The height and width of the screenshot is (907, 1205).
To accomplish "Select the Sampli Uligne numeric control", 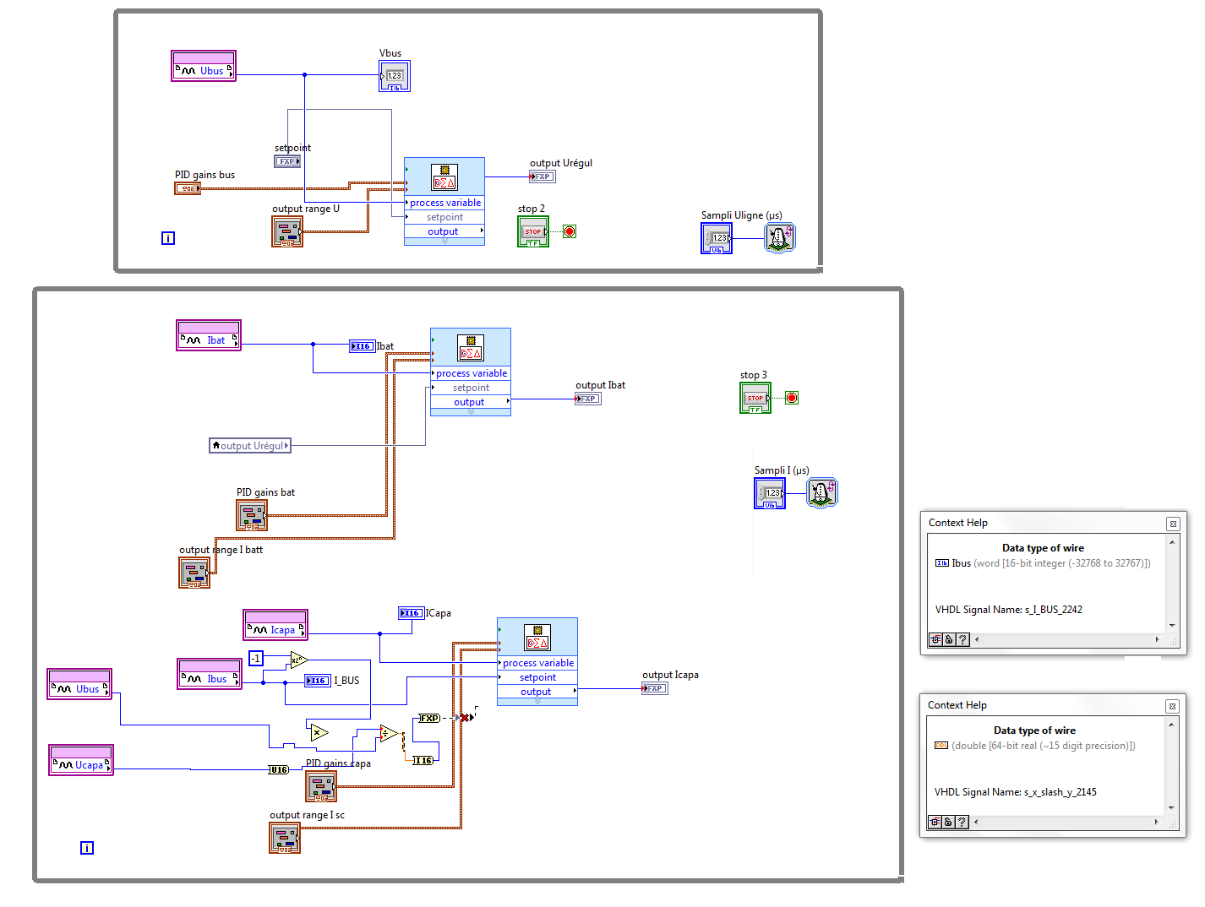I will point(717,238).
